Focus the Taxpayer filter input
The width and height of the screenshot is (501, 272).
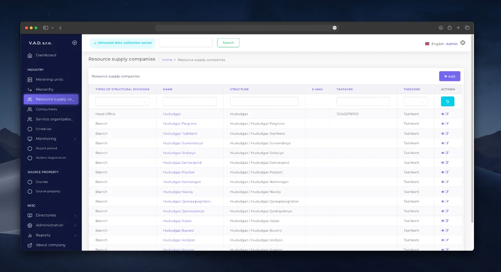pos(363,102)
